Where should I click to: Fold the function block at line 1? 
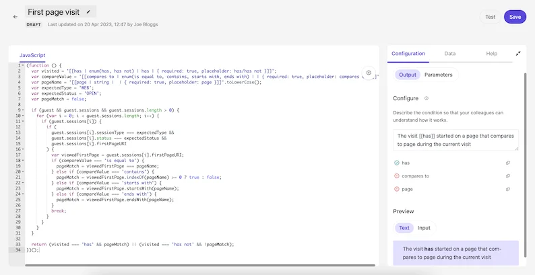click(23, 65)
